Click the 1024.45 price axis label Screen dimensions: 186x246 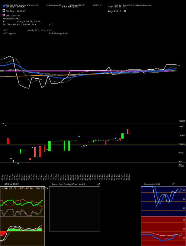182,135
